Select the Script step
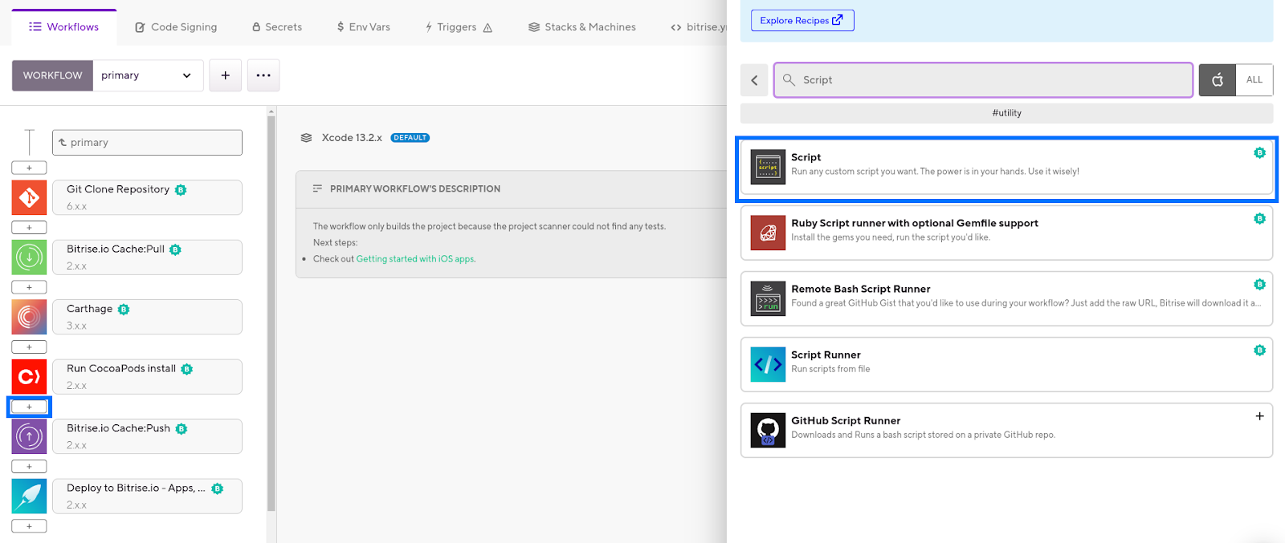 (1006, 168)
